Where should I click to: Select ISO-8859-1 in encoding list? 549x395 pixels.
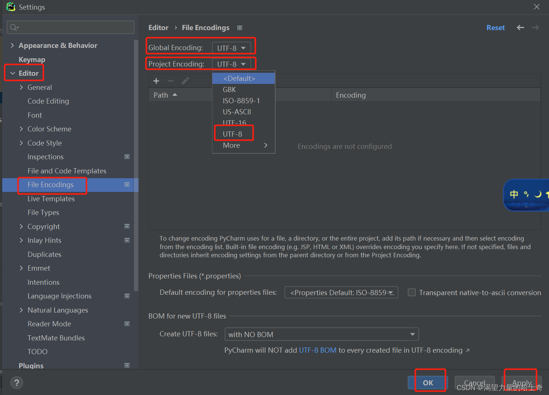(244, 101)
